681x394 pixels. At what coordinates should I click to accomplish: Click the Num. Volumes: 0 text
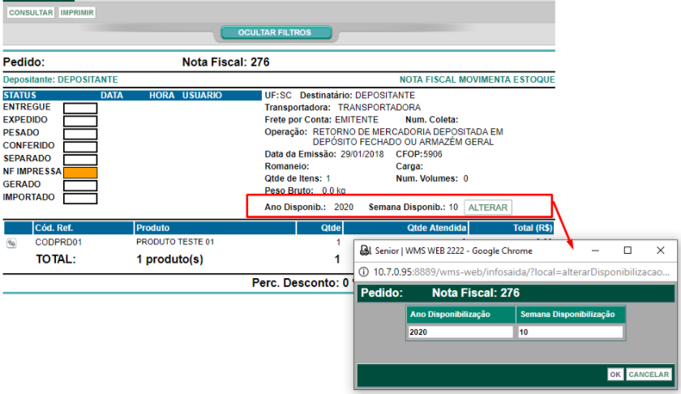[431, 178]
